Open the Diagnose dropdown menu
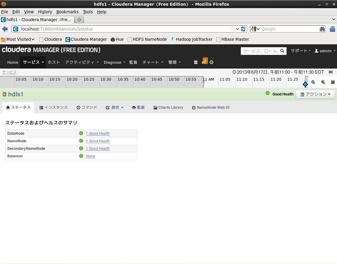337x264 pixels. [114, 63]
